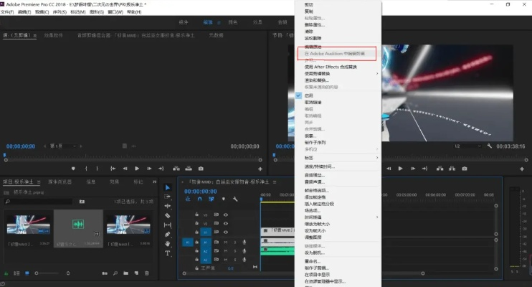The width and height of the screenshot is (532, 287).
Task: Expand overflow tabs chevron in Project panel
Action: point(155,182)
